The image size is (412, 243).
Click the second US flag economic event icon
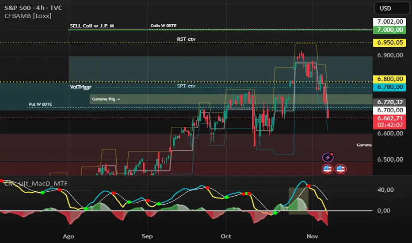coord(340,169)
